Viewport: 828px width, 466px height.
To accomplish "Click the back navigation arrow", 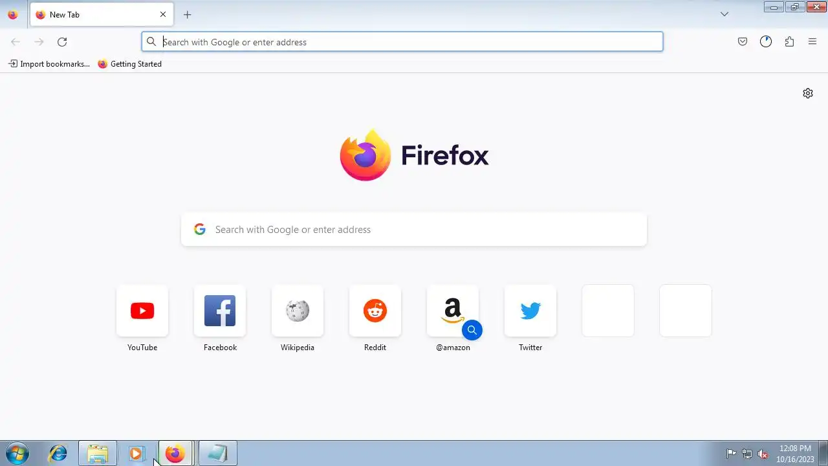I will pos(16,42).
